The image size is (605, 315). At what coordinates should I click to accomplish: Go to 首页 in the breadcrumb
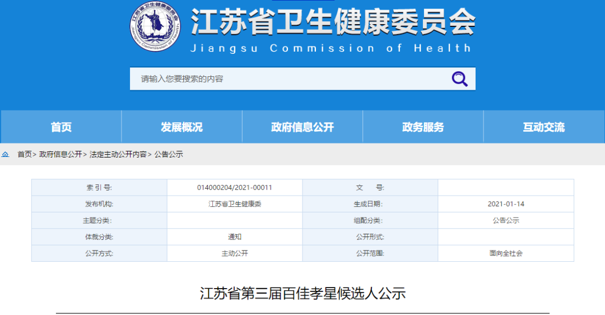[x=24, y=154]
